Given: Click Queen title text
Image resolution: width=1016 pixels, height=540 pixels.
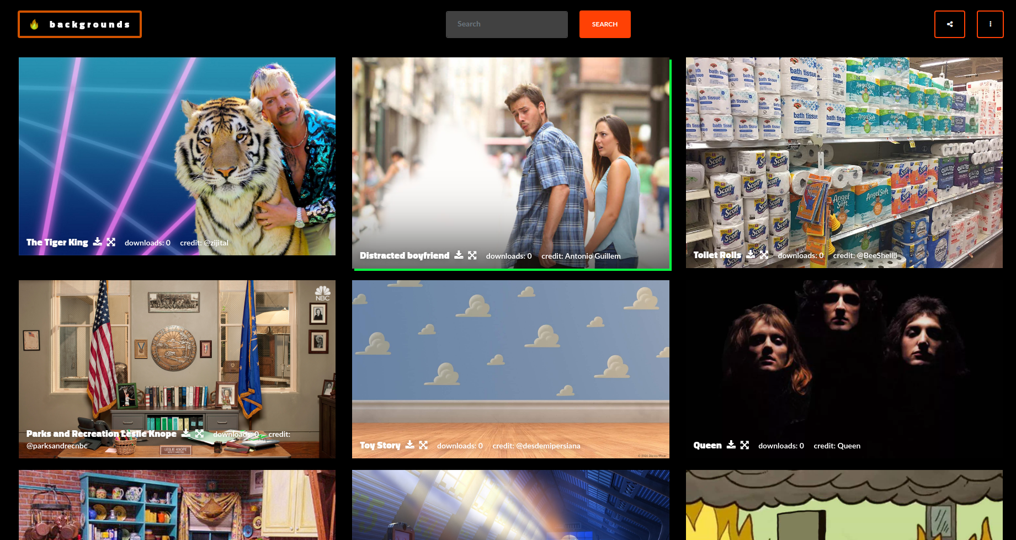Looking at the screenshot, I should coord(708,445).
